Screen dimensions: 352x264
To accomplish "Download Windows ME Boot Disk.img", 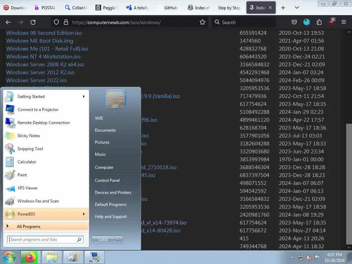I will pos(40,41).
